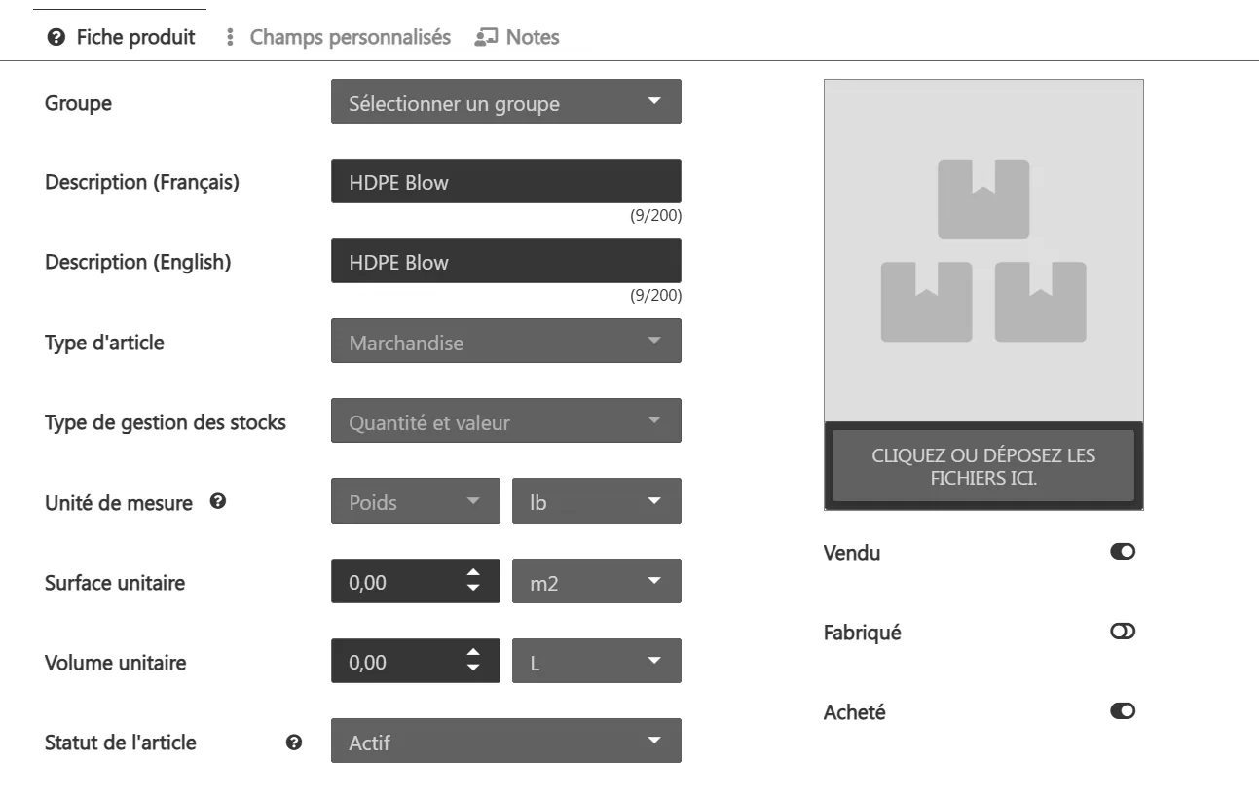1259x797 pixels.
Task: Click the Type d'article label
Action: pos(104,343)
